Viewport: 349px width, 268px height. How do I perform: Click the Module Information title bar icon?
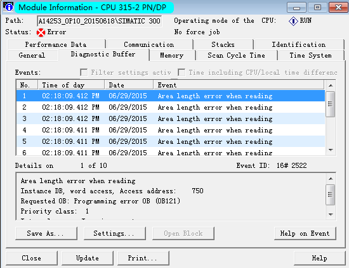click(8, 6)
